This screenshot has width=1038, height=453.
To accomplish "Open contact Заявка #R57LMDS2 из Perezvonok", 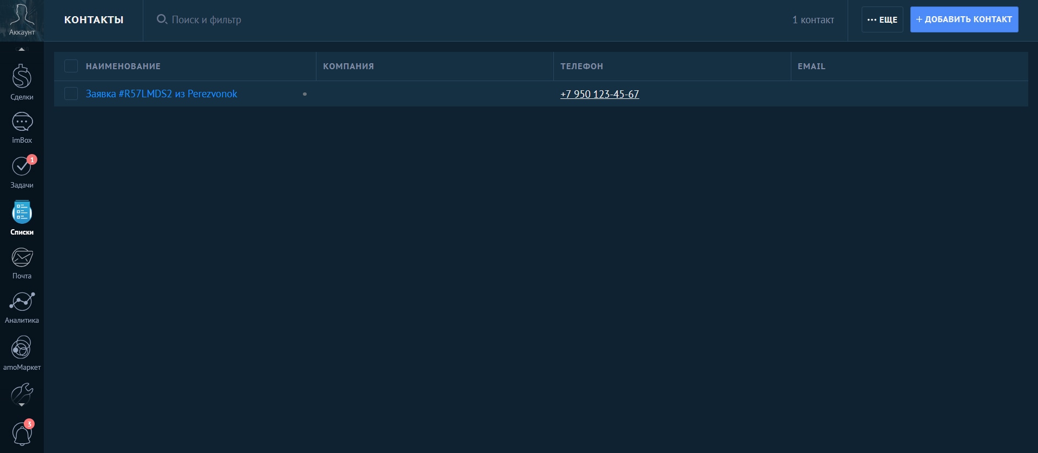I will (x=161, y=94).
